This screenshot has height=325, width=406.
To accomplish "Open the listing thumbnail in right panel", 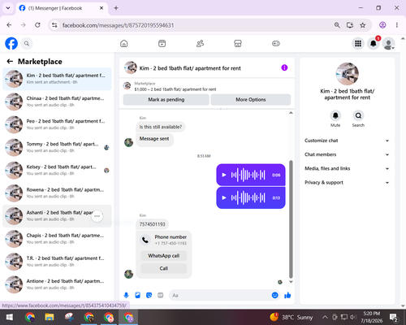I will point(348,74).
